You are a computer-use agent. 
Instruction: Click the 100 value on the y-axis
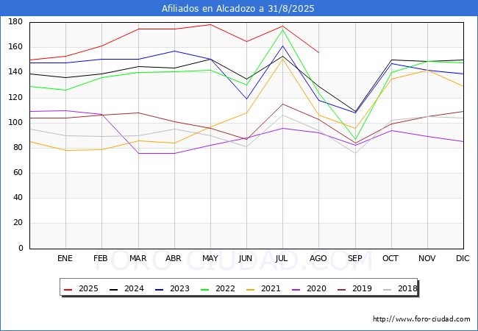15,123
